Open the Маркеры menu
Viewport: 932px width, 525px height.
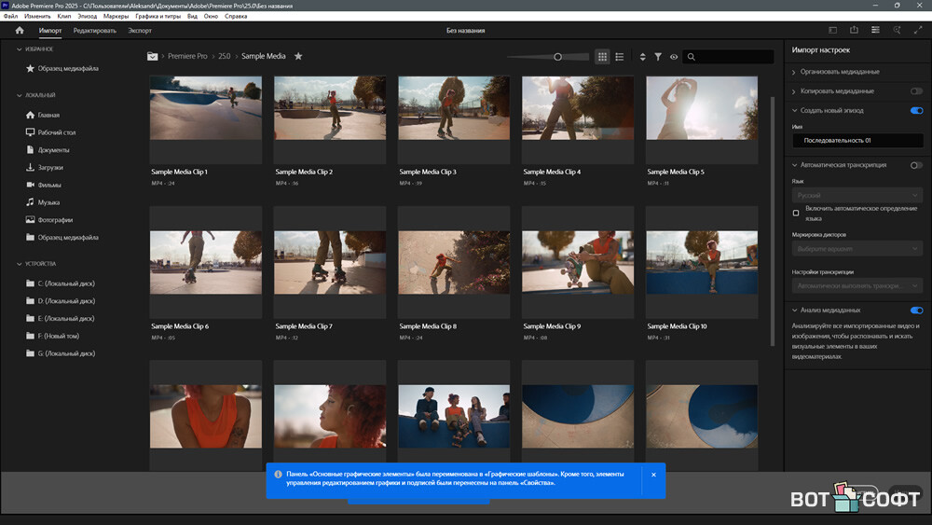(116, 16)
